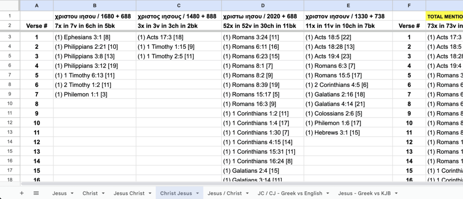
Task: Expand the Jesus / Christ tab dropdown arrow
Action: (x=247, y=193)
